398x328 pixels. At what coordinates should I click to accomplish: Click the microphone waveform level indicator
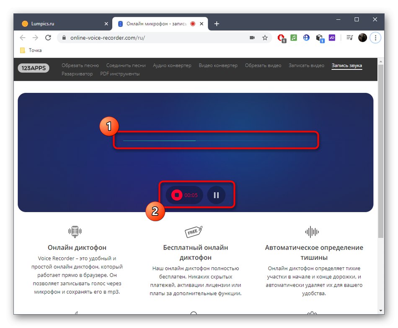pyautogui.click(x=216, y=141)
